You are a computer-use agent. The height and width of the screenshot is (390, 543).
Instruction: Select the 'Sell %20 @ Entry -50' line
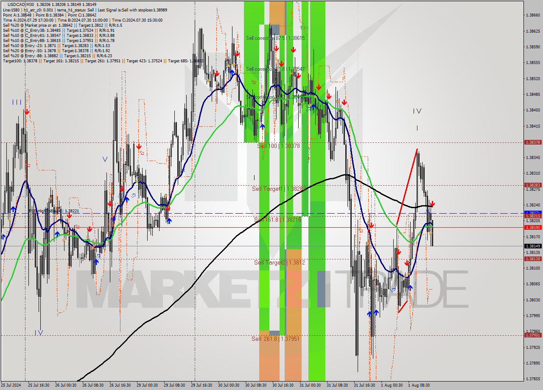(56, 51)
